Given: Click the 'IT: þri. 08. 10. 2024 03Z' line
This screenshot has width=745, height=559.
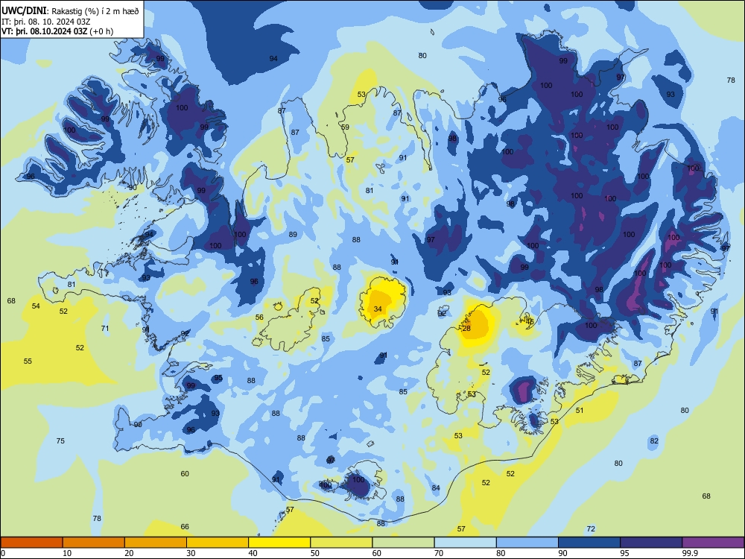Looking at the screenshot, I should 46,22.
